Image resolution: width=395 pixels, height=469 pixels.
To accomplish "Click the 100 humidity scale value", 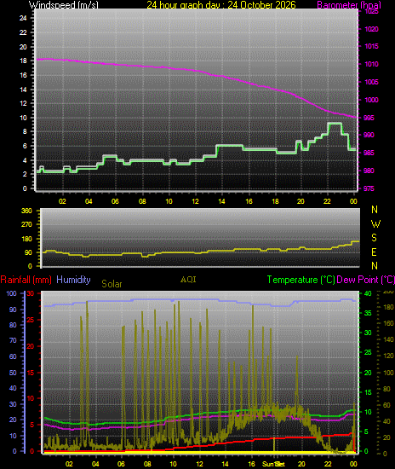I will 11,293.
